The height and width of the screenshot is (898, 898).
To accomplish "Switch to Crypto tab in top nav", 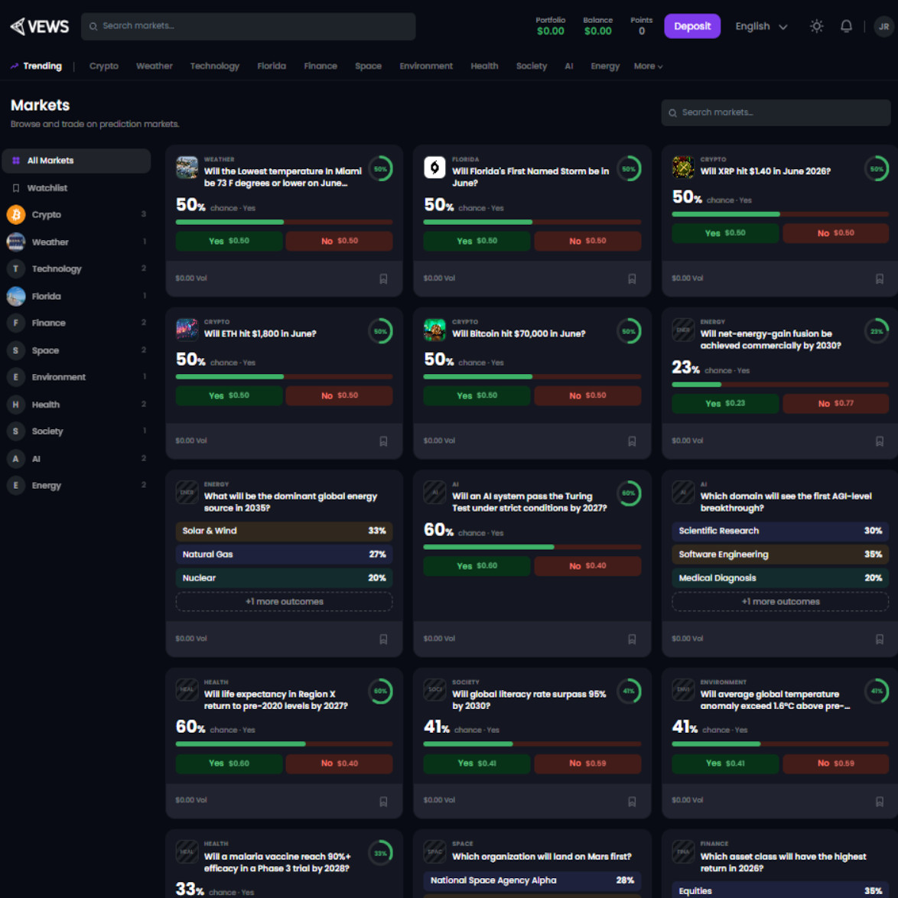I will click(104, 66).
